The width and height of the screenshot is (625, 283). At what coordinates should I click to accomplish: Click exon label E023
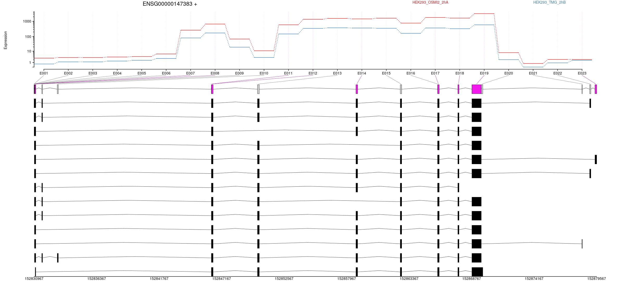click(x=582, y=73)
